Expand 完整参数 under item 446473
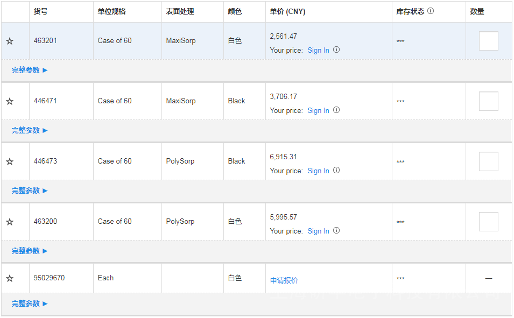Viewport: 514px width, 318px height. pos(30,190)
